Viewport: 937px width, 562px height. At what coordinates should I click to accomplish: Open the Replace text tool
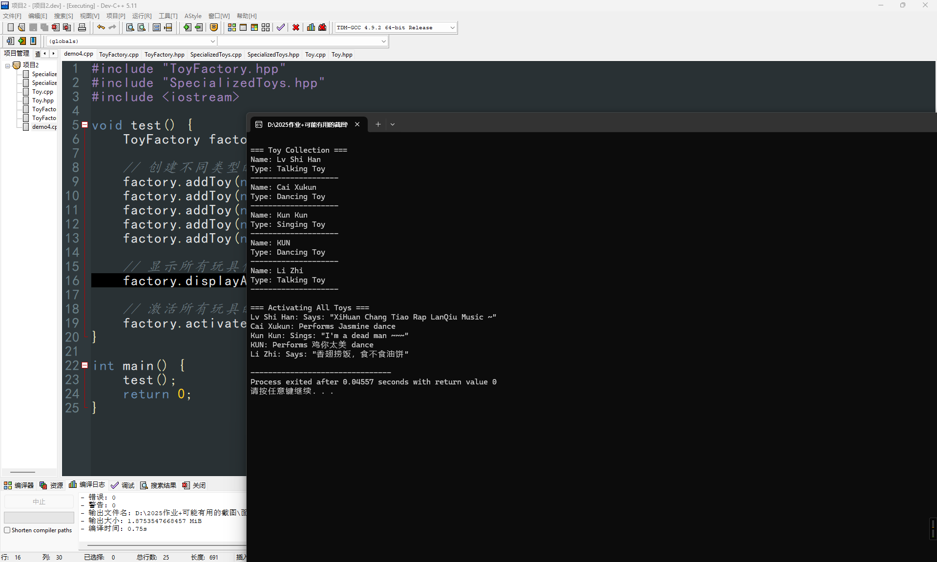[142, 27]
